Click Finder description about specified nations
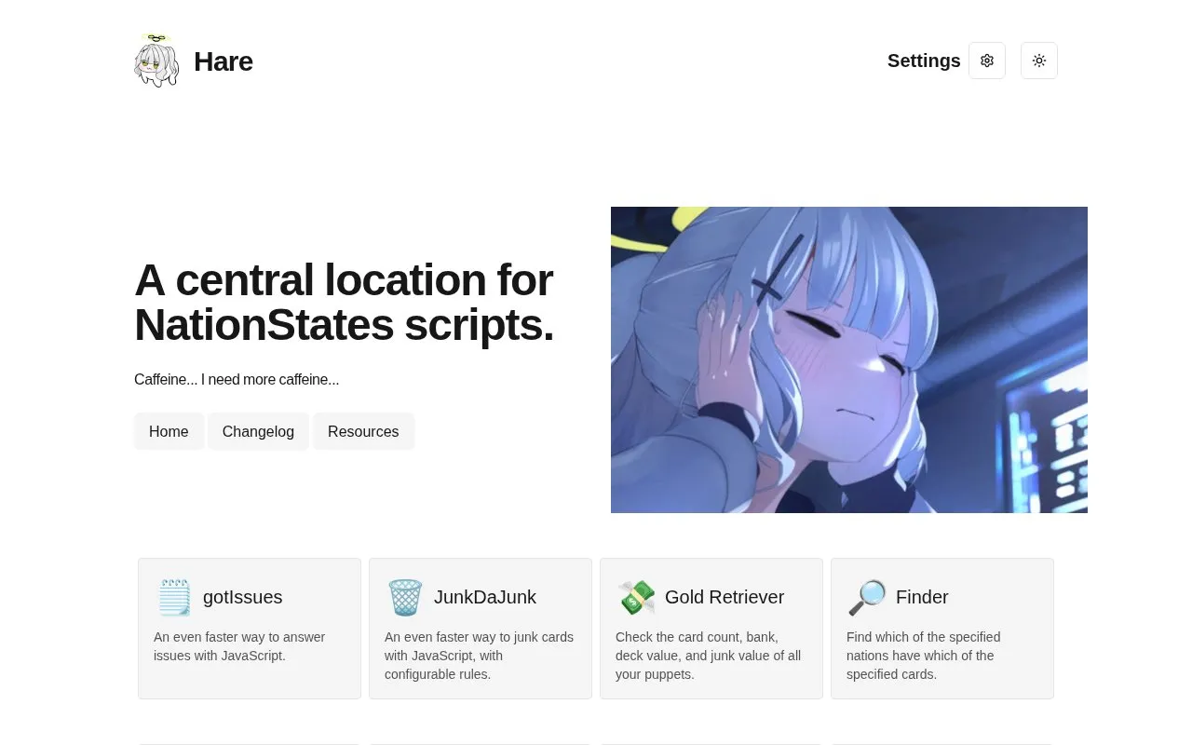This screenshot has width=1192, height=745. (x=923, y=656)
